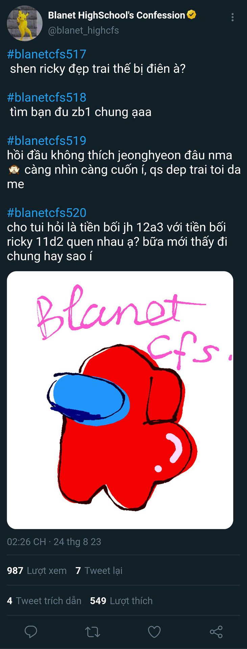Viewport: 247px width, 649px height.
Task: Tap the reply speech bubble icon
Action: click(x=31, y=631)
